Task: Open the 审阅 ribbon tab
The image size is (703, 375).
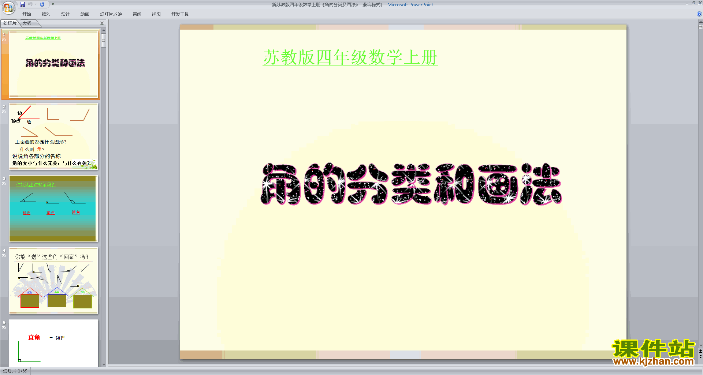Action: click(137, 14)
